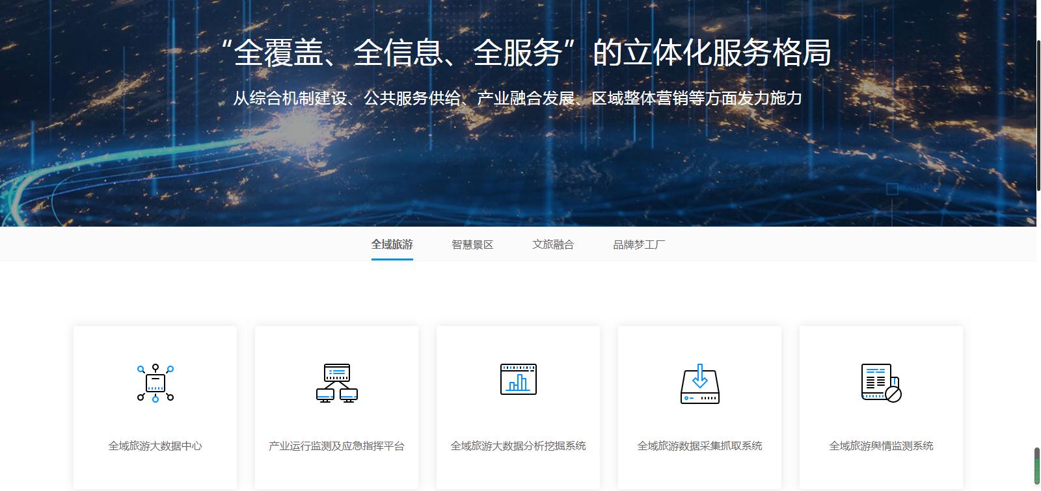Select the 全域旅游 tab

(392, 245)
